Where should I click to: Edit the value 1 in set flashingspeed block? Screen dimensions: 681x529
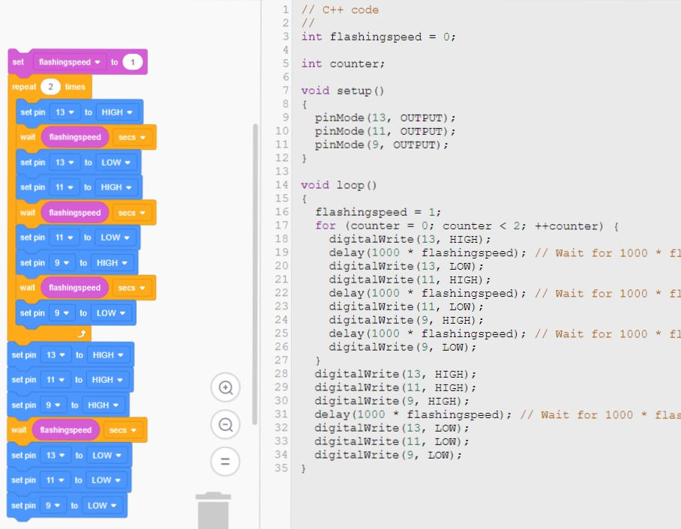[x=133, y=62]
